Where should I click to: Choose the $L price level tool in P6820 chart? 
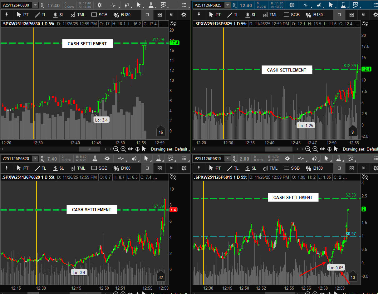point(59,168)
